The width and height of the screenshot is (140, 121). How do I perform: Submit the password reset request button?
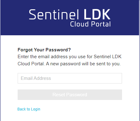click(x=70, y=95)
